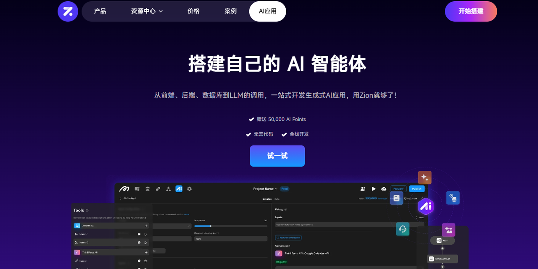
Task: Click the Input node in the flow
Action: point(442,240)
